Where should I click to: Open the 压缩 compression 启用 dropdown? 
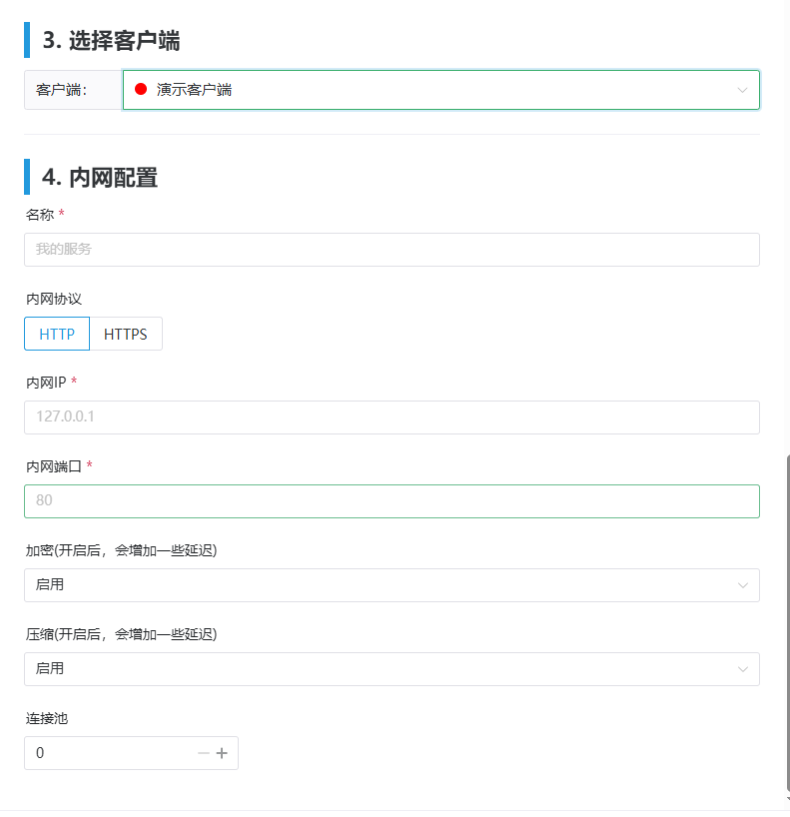[391, 669]
